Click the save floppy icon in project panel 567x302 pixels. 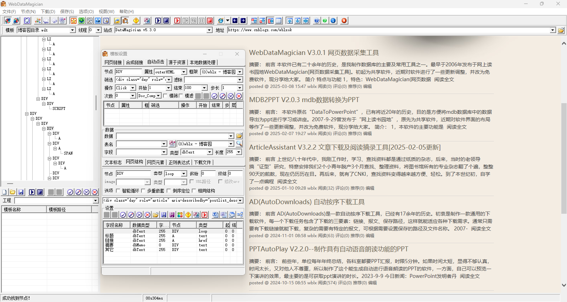[x=21, y=192]
